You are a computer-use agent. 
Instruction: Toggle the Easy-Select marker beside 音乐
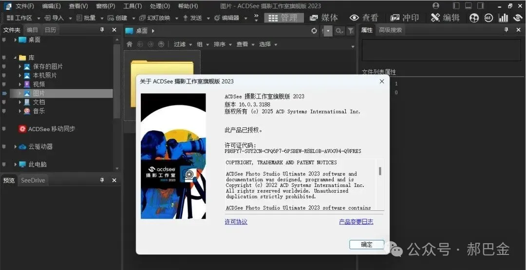click(4, 111)
